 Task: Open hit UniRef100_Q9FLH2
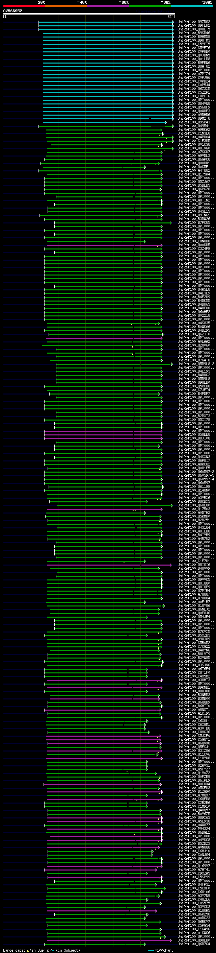[194, 26]
